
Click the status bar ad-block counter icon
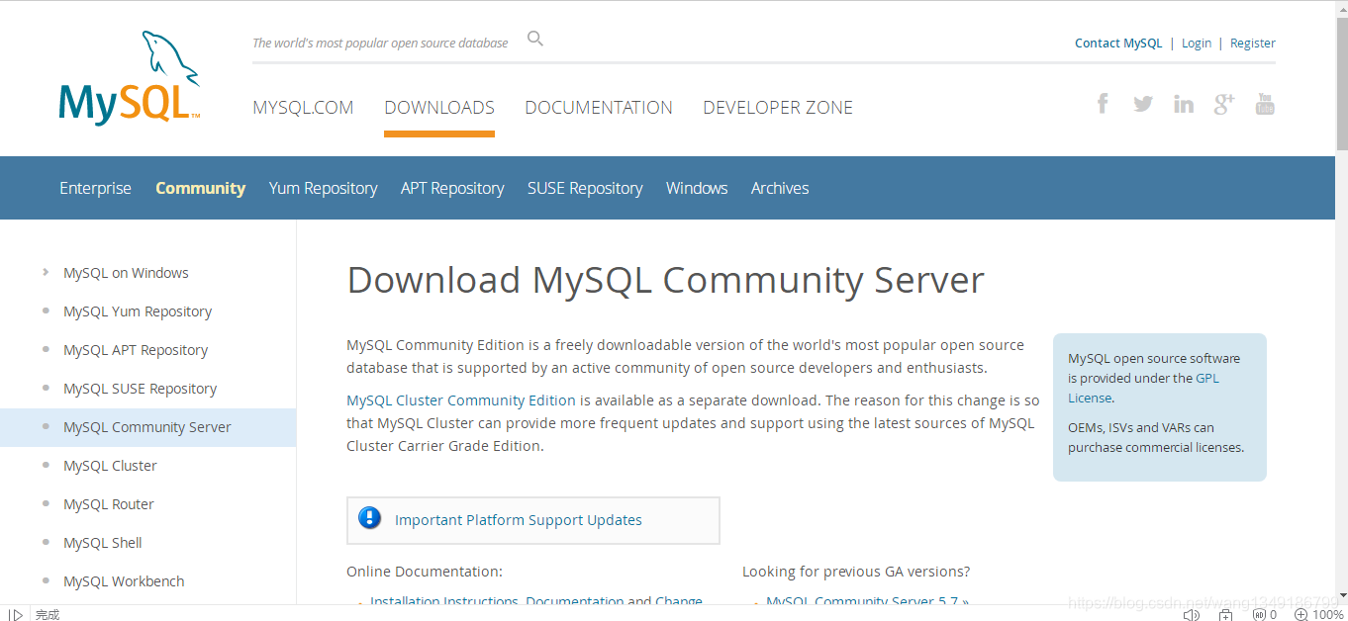click(x=1265, y=614)
